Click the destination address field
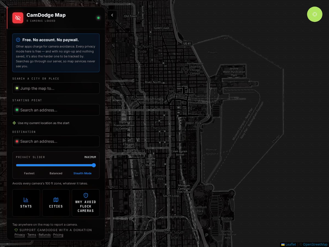329x247 pixels. [x=56, y=141]
